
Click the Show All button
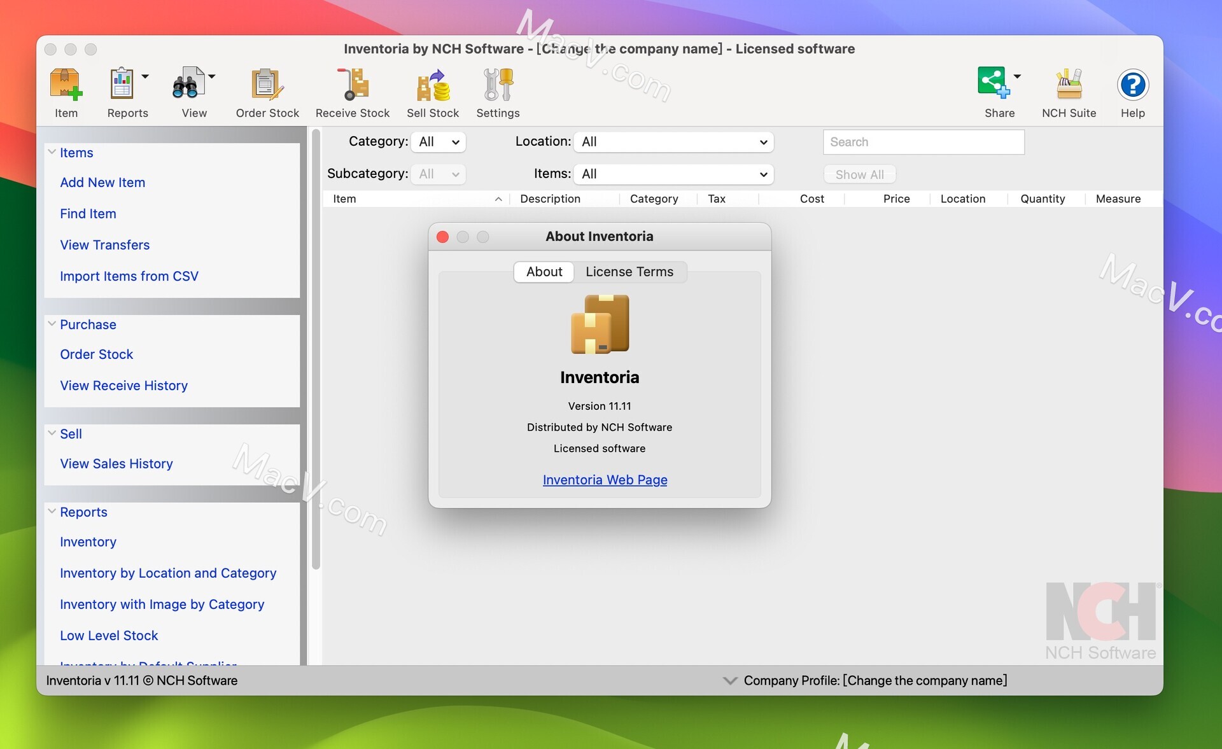[859, 174]
